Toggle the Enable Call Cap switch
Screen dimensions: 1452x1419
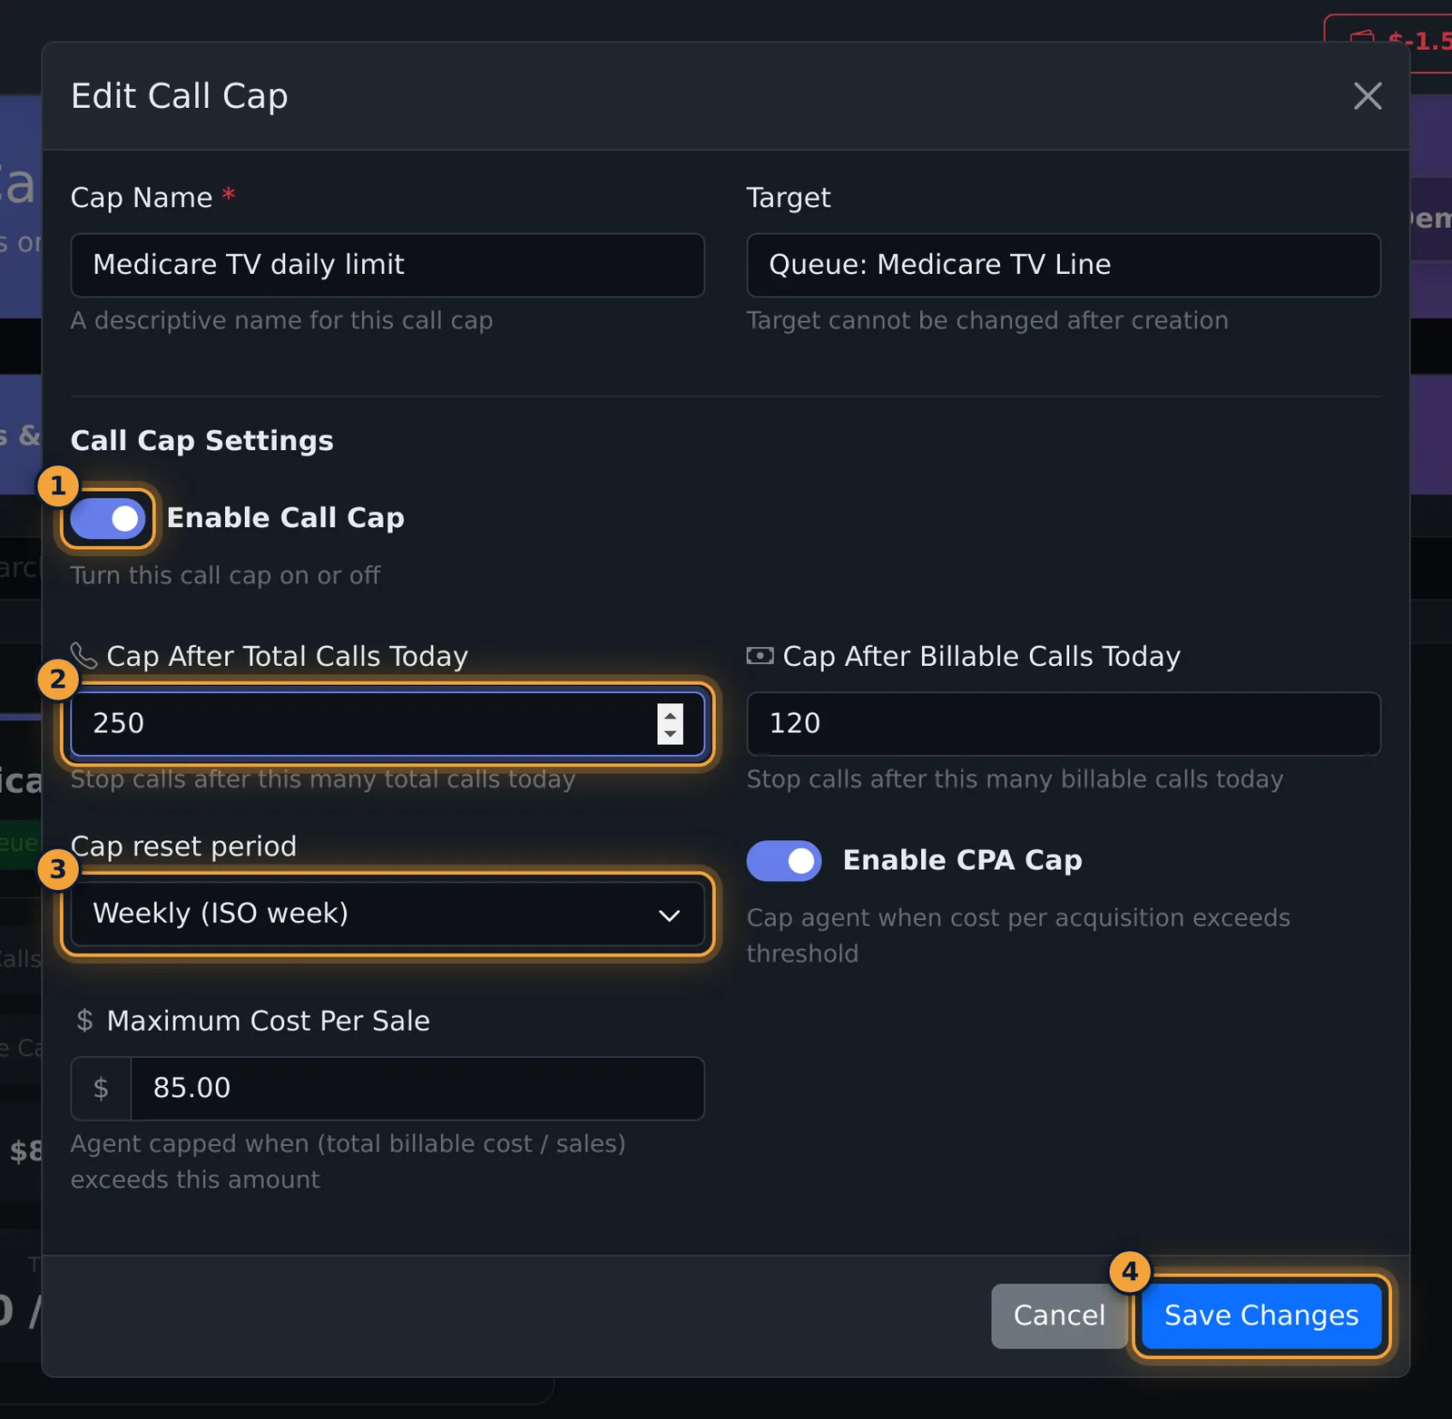[108, 518]
